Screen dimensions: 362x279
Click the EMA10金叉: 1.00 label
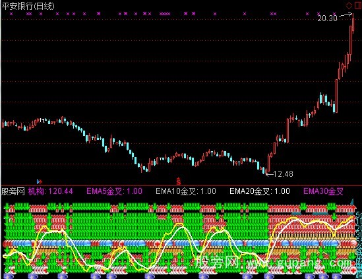tap(186, 191)
